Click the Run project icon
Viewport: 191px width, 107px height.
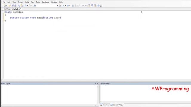(68, 6)
